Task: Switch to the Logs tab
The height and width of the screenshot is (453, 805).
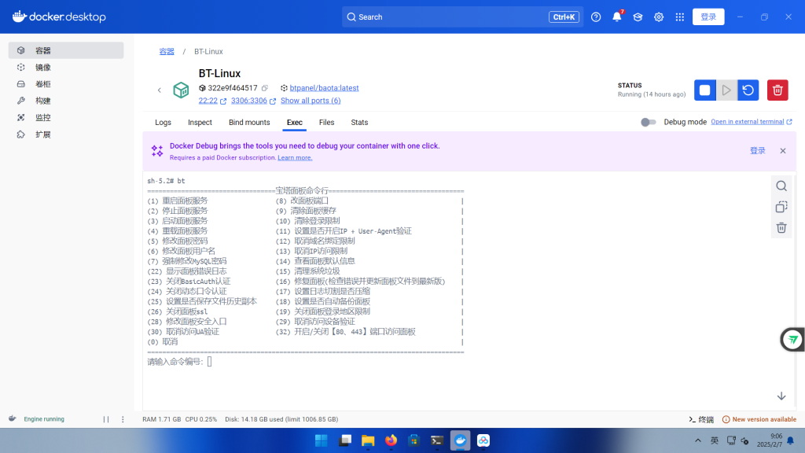Action: pos(163,122)
